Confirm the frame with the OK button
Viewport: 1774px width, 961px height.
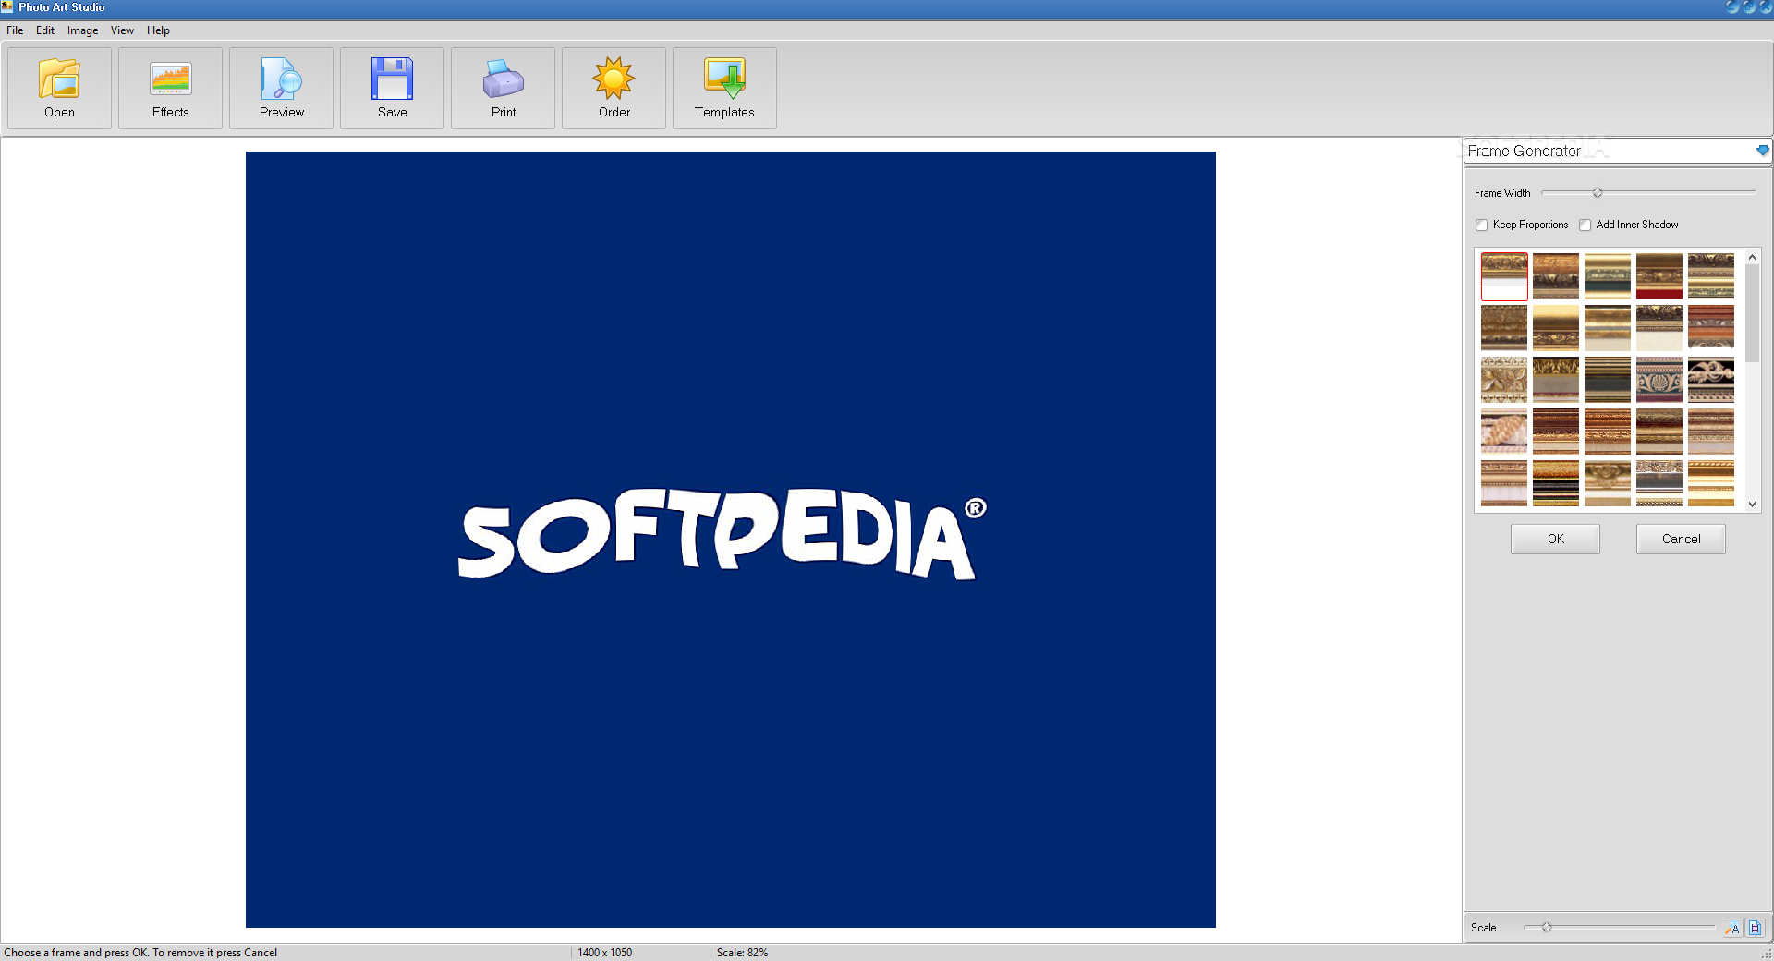pyautogui.click(x=1555, y=539)
